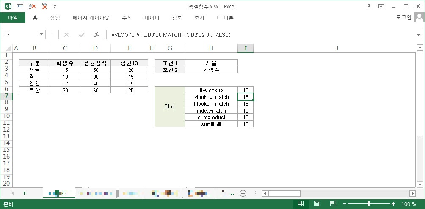Click the Excel application icon in title bar
This screenshot has height=209, width=425.
tap(8, 6)
